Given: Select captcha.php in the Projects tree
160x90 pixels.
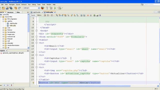Looking at the screenshot, I should (13, 23).
